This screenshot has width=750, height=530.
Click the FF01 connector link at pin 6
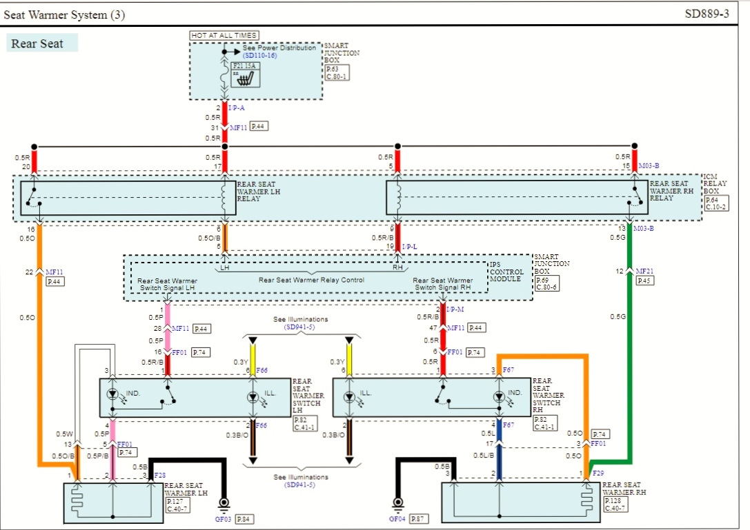pyautogui.click(x=455, y=351)
